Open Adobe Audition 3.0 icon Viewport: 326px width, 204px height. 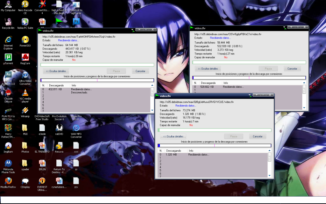pos(8,78)
